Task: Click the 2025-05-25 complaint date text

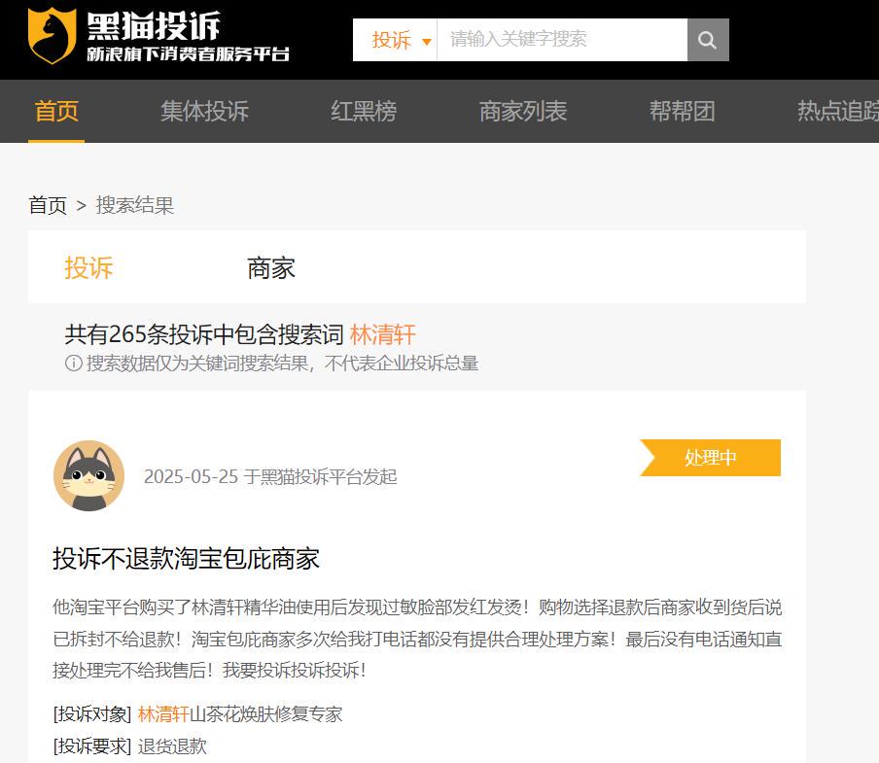Action: pyautogui.click(x=192, y=476)
